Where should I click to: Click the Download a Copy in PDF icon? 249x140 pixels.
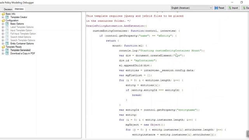pyautogui.click(x=7, y=54)
